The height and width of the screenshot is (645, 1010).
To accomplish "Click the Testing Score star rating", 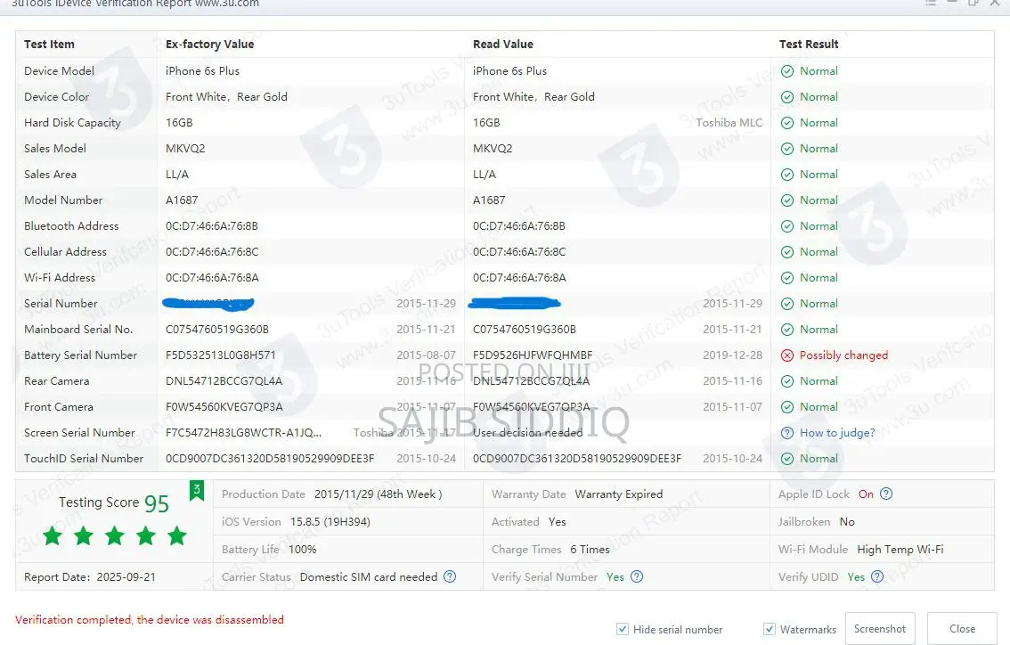I will (114, 535).
